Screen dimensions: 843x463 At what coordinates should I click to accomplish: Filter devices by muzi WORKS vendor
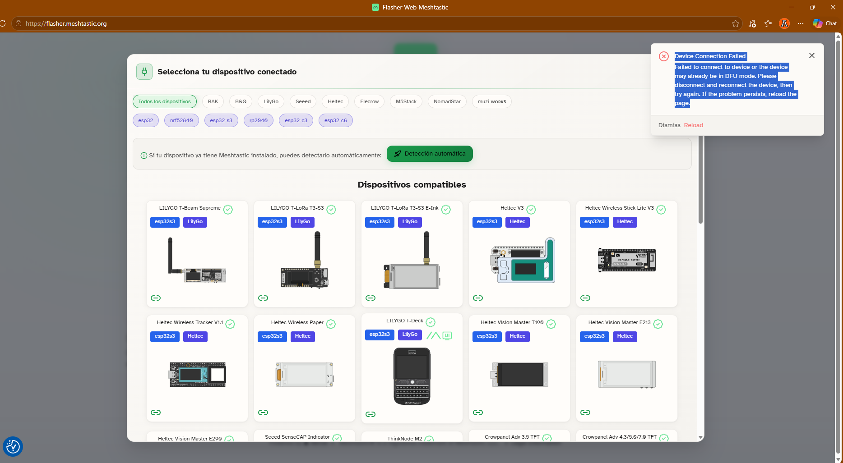492,101
